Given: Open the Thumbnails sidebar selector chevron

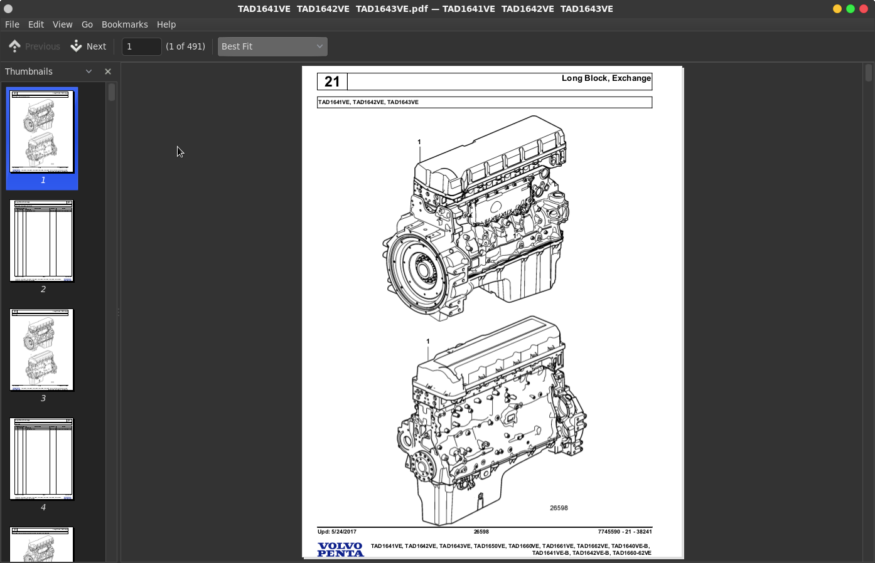Looking at the screenshot, I should pyautogui.click(x=89, y=71).
